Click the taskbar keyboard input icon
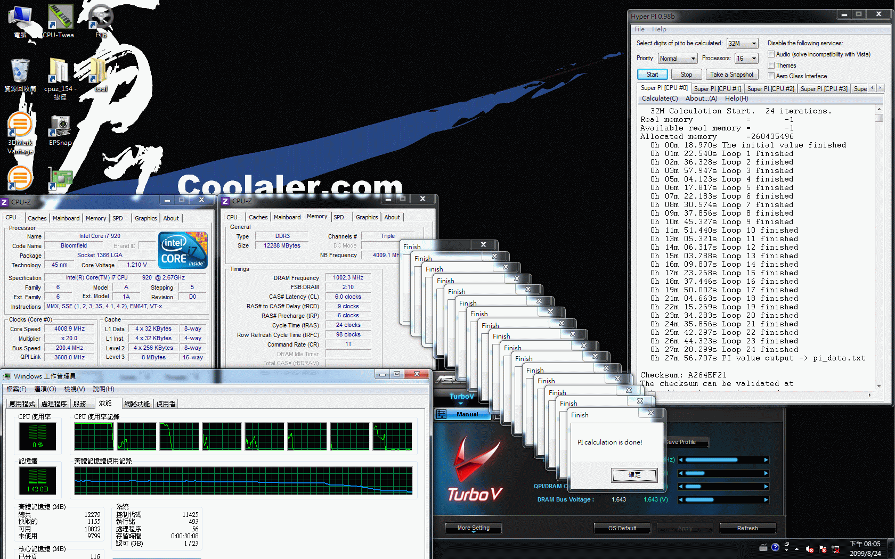 pos(763,547)
